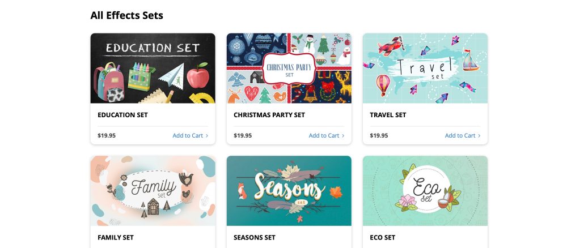Open the Christmas Party Set thumbnail
This screenshot has height=248, width=567.
click(289, 68)
